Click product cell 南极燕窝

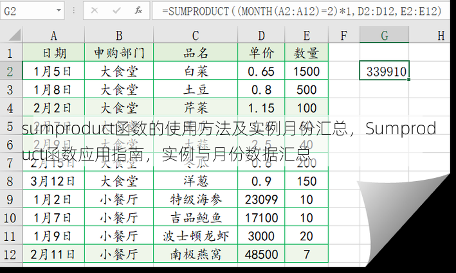[x=196, y=254]
